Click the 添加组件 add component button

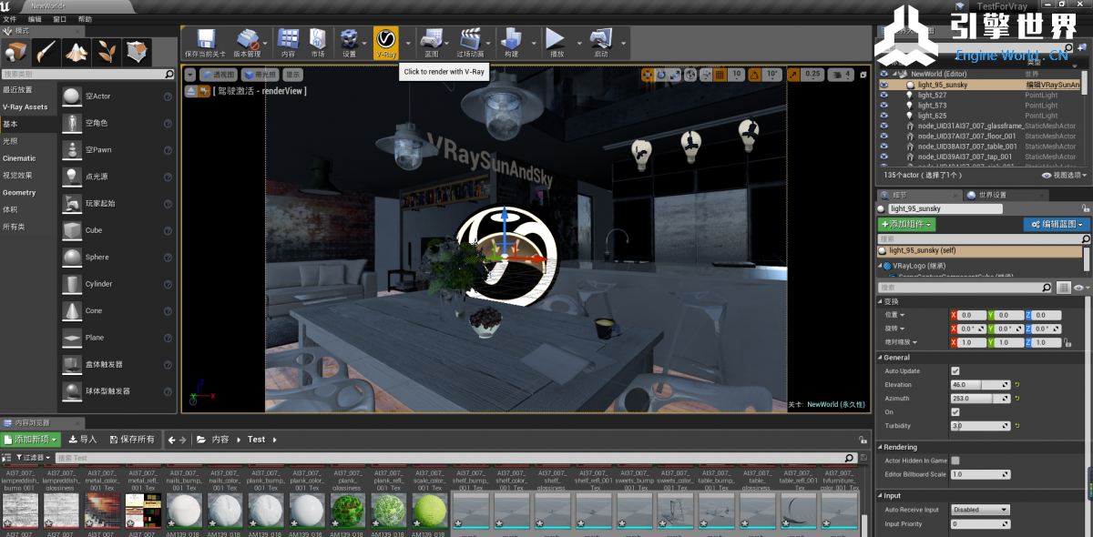coord(906,224)
